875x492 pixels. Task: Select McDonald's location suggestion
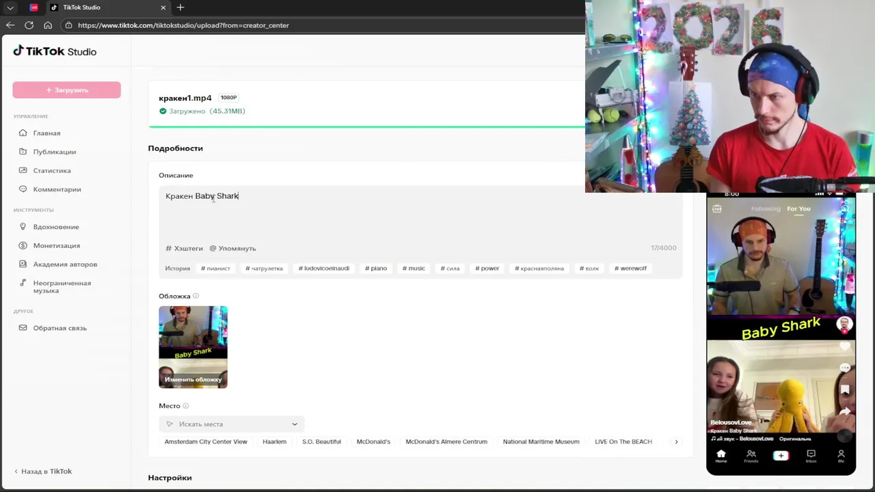point(373,442)
